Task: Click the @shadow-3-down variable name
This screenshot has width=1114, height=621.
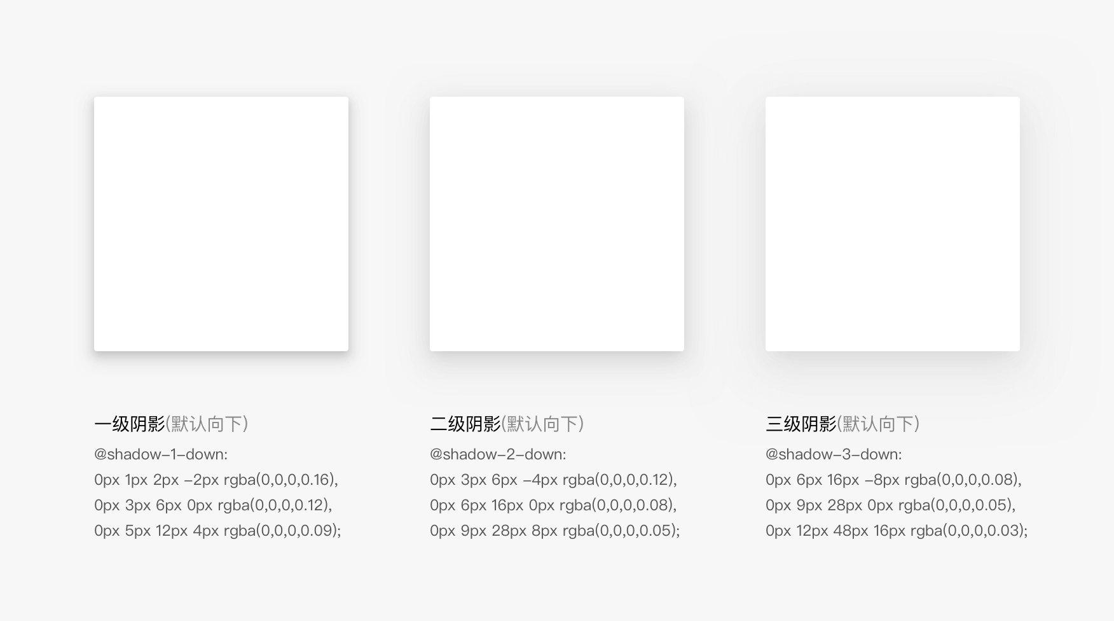Action: (834, 454)
